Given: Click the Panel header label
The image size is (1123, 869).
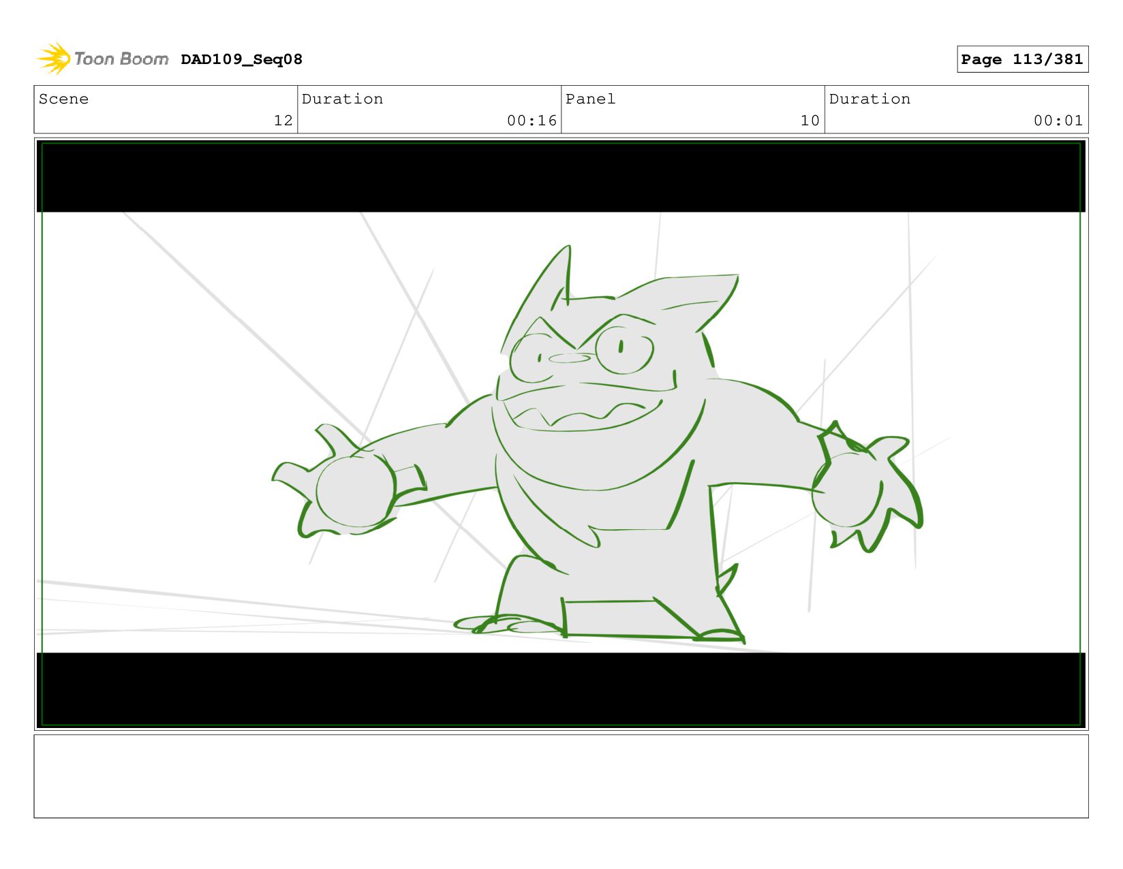Looking at the screenshot, I should tap(590, 99).
